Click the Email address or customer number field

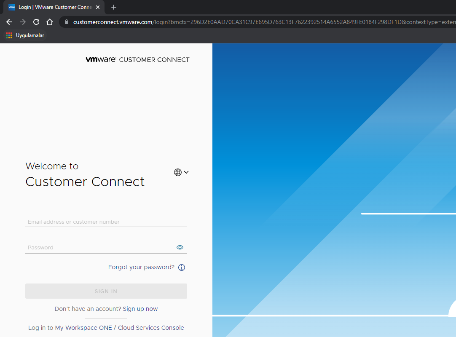[x=106, y=222]
